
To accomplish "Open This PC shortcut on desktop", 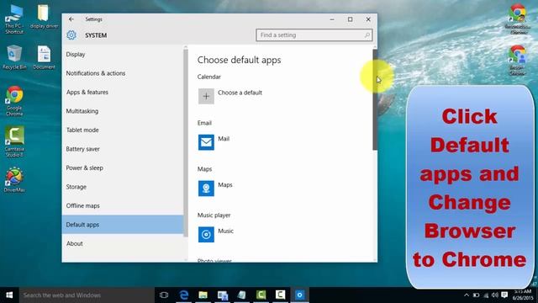I will point(14,19).
